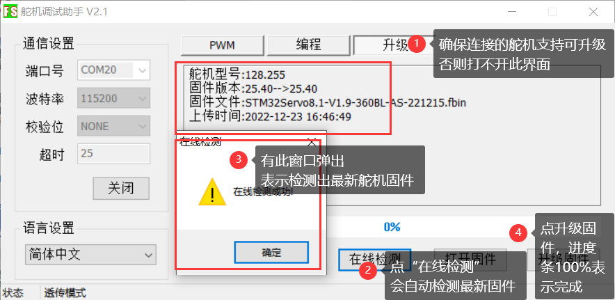Screen dimensions: 615x300
Task: Open the 校验位 NONE dropdown
Action: click(113, 126)
